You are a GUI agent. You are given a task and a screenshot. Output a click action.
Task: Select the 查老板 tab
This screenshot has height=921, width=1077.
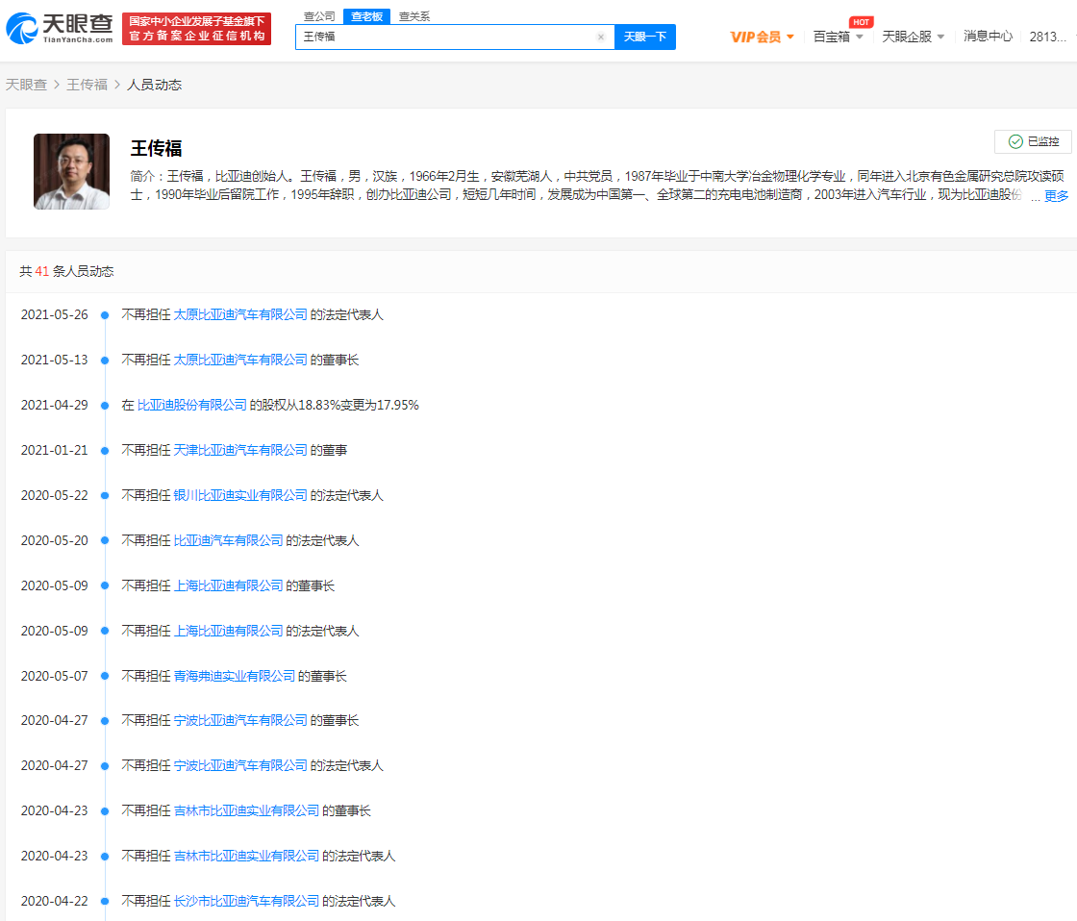point(366,16)
